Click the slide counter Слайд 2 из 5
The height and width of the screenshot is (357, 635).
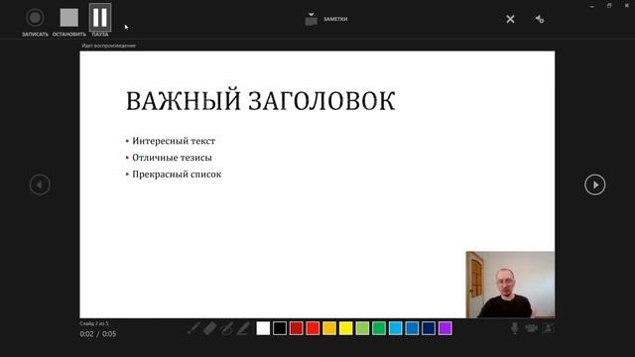click(x=94, y=323)
